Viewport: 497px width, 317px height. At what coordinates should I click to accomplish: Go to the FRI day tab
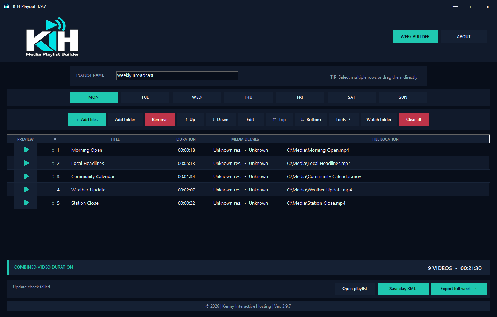tap(300, 97)
